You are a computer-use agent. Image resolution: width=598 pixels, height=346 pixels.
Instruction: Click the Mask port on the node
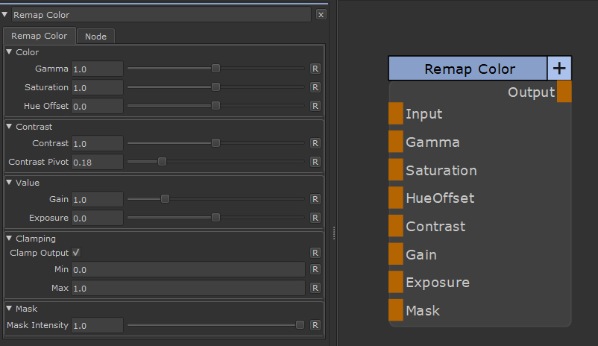click(396, 310)
